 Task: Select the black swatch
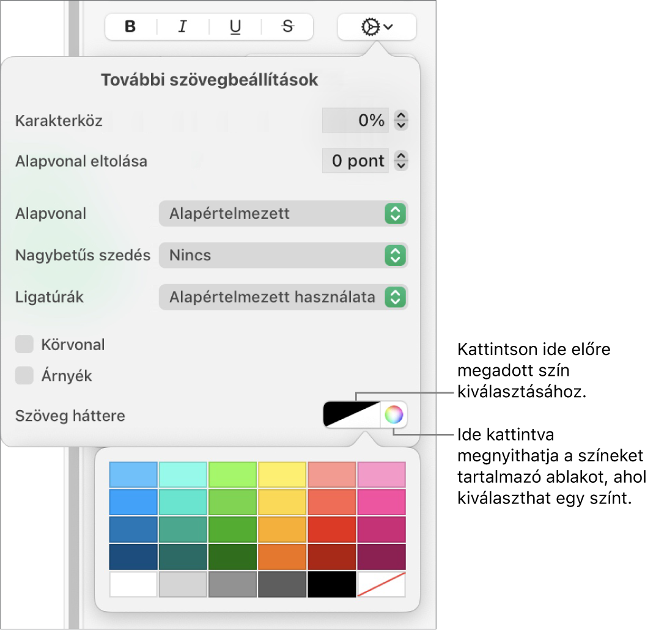click(x=332, y=584)
